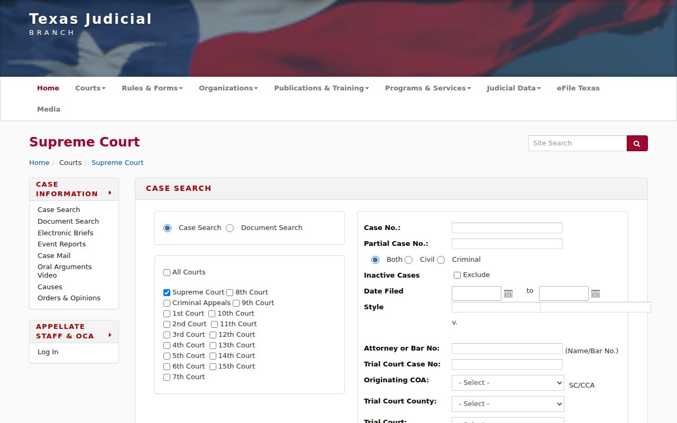677x423 pixels.
Task: Click the Date Filed start date field
Action: point(477,293)
